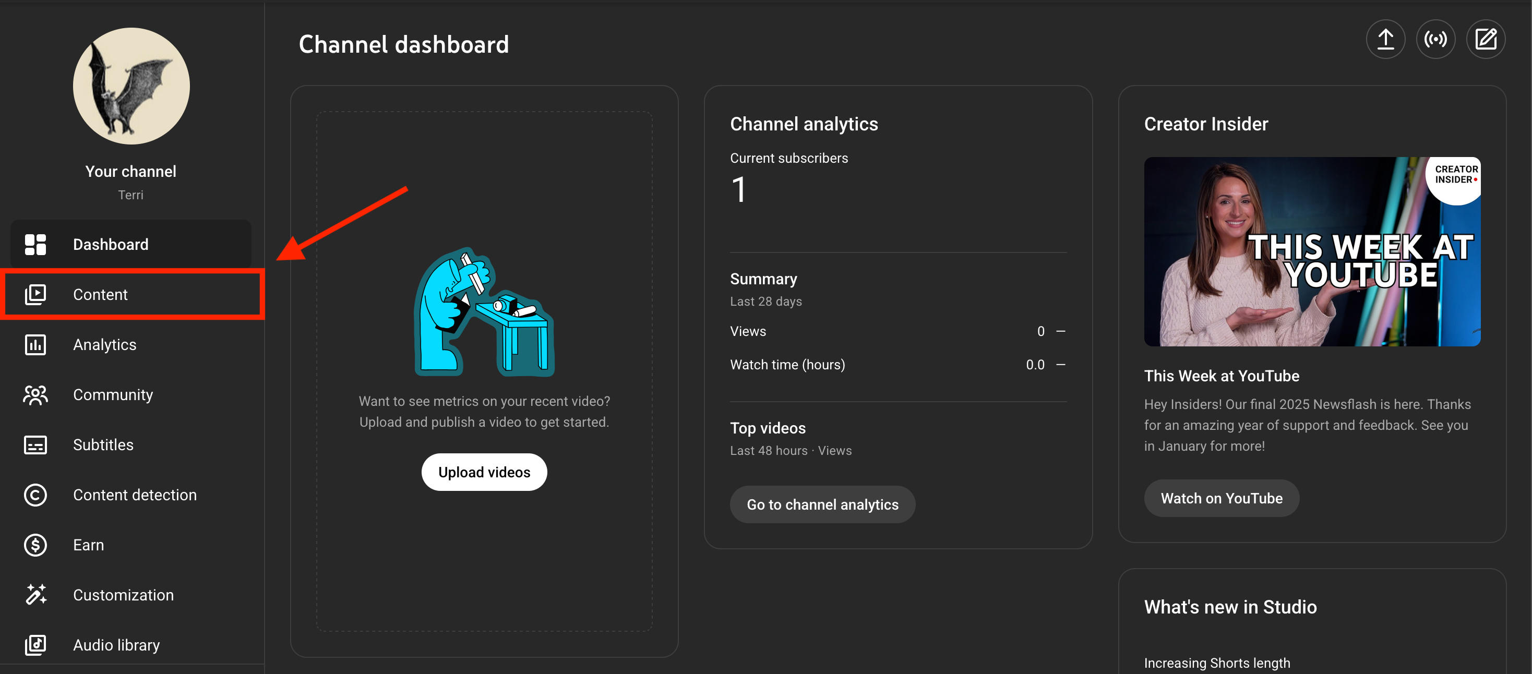The image size is (1532, 674).
Task: Open the Increasing Shorts length news item
Action: click(1217, 663)
